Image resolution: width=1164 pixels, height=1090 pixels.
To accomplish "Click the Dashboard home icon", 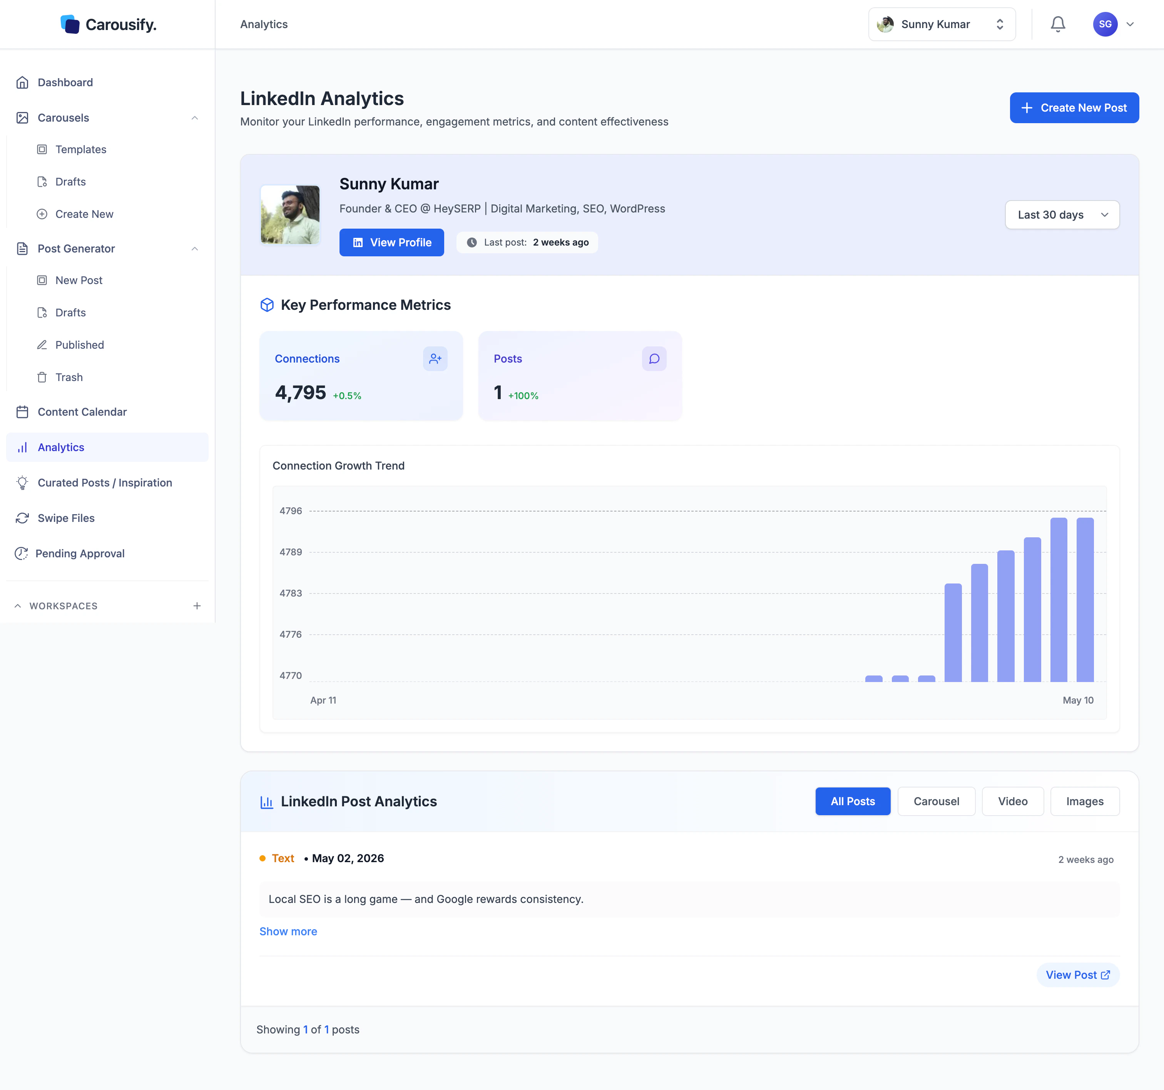I will [22, 82].
